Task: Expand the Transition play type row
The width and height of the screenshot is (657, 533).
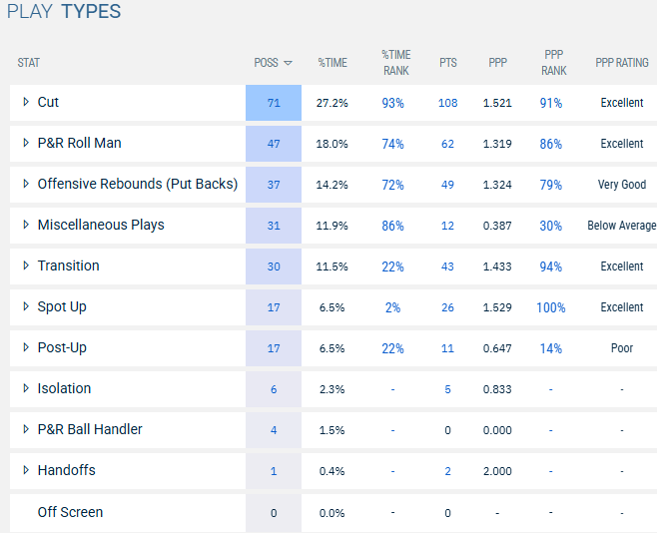Action: [26, 266]
